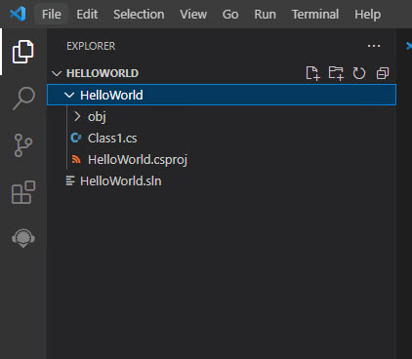Collapse the HelloWorld folder chevron
Viewport: 412px width, 359px height.
(x=69, y=95)
